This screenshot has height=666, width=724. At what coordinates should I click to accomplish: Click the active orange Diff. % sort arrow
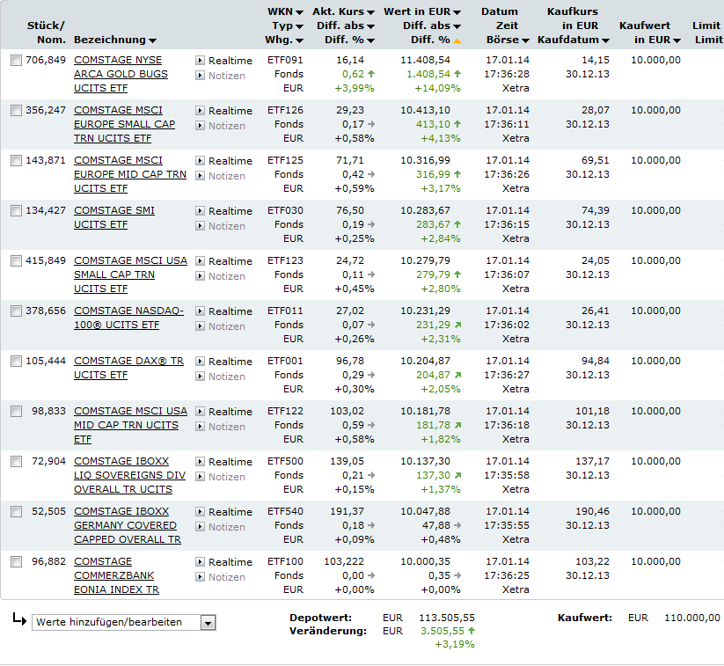(457, 41)
